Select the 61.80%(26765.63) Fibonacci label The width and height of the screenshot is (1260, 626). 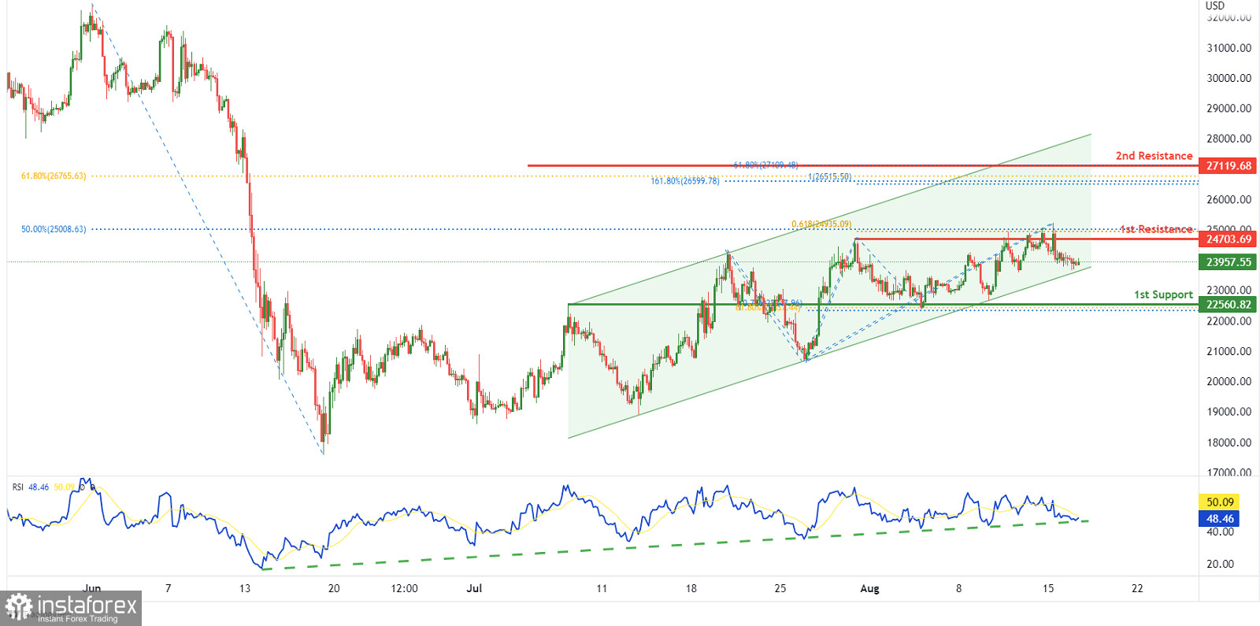click(54, 176)
